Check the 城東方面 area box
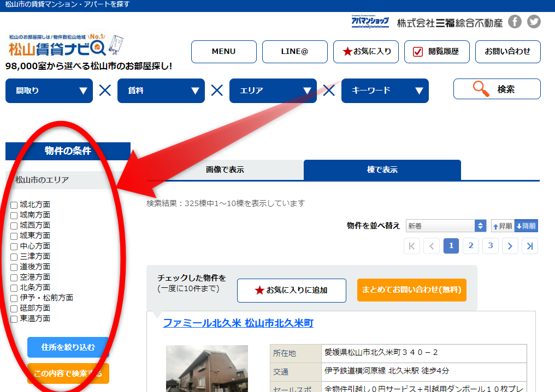Screen dimensions: 555x392 [x=14, y=236]
